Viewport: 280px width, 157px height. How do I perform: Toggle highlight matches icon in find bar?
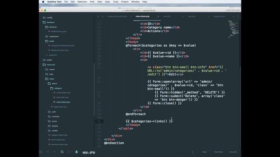click(x=77, y=152)
